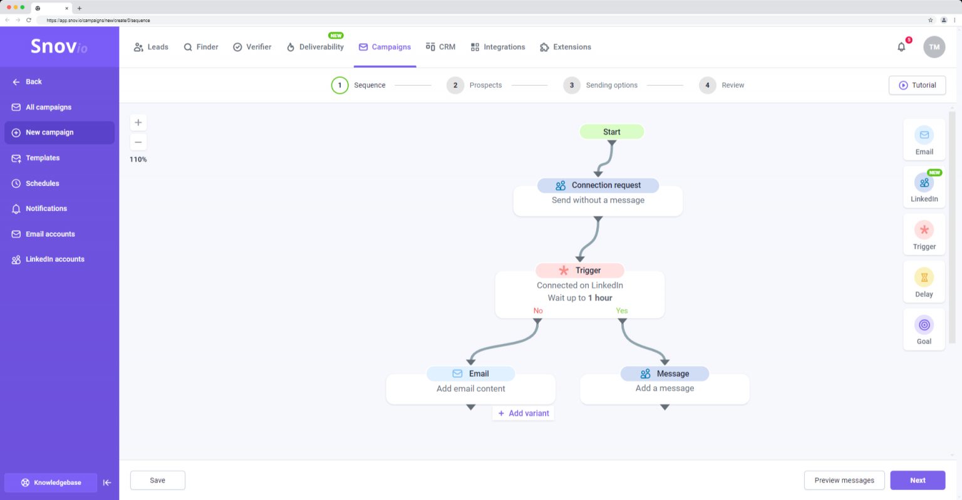The width and height of the screenshot is (962, 500).
Task: Select the Trigger node header
Action: 580,271
